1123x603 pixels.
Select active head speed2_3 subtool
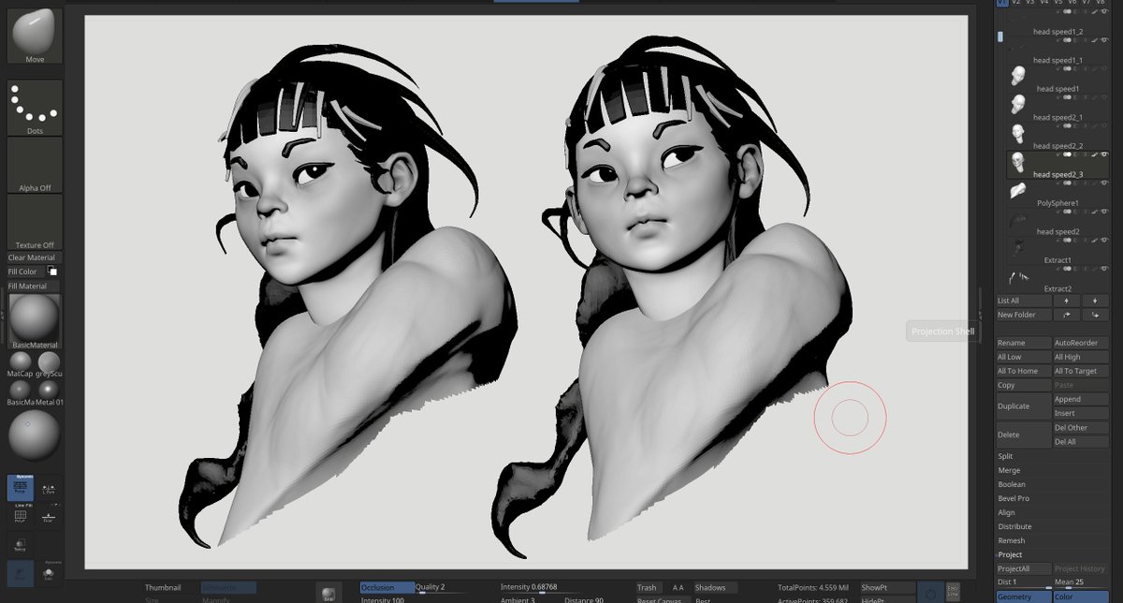pos(1057,165)
